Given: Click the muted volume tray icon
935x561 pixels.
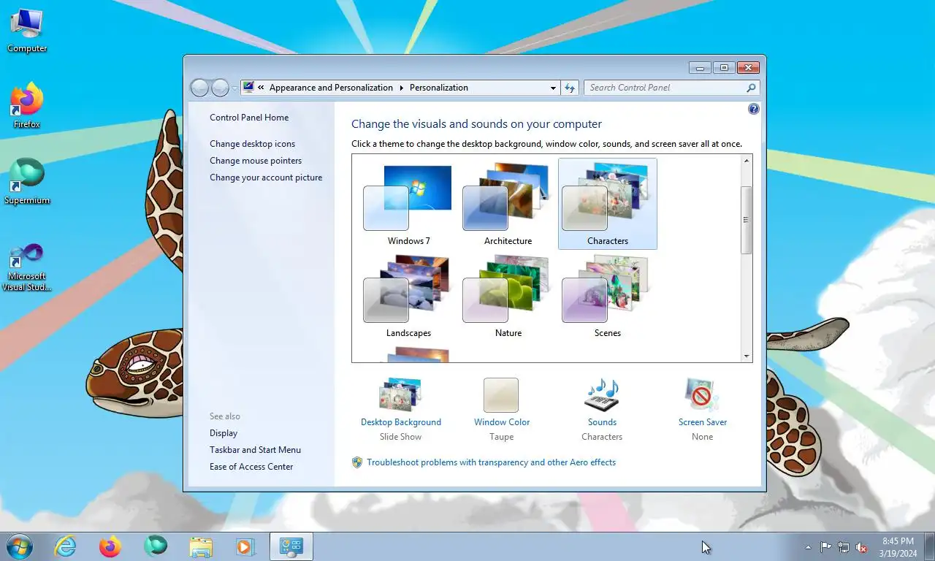Looking at the screenshot, I should tap(862, 547).
